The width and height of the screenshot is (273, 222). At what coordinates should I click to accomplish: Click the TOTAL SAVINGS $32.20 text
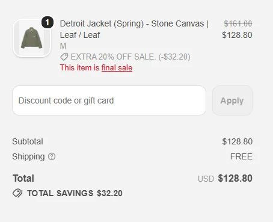(75, 193)
